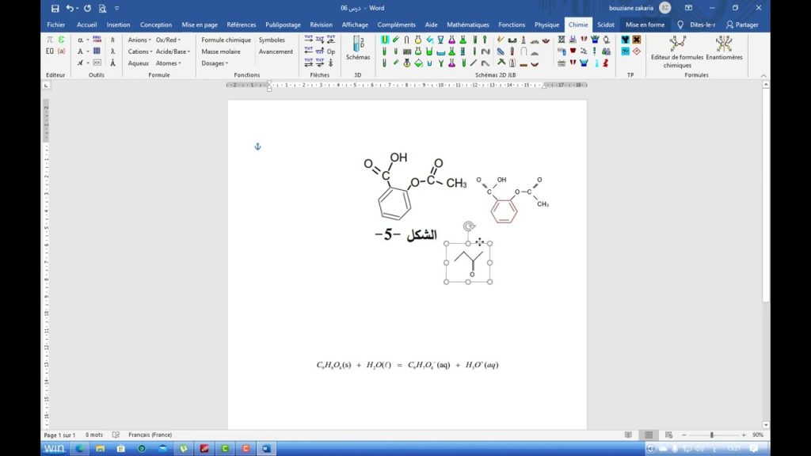The width and height of the screenshot is (811, 456).
Task: Open the Mise en forme tab
Action: tap(645, 25)
